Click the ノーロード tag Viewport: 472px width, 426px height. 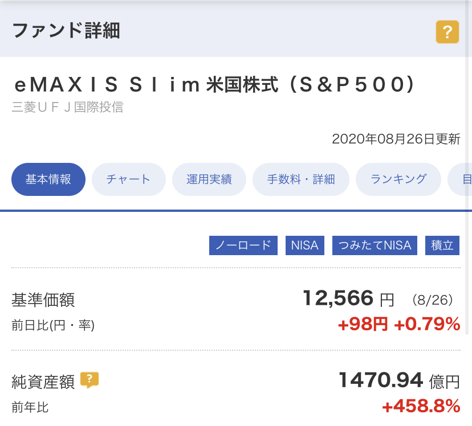[243, 245]
